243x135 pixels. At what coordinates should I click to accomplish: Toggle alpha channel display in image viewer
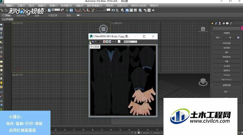[113, 42]
